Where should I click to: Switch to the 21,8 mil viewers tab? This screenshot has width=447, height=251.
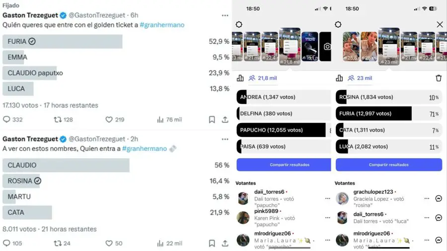tap(263, 78)
